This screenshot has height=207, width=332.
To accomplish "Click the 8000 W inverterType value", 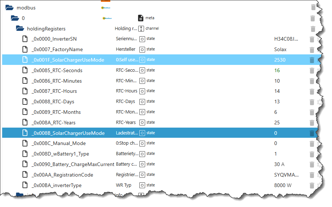I will (282, 186).
